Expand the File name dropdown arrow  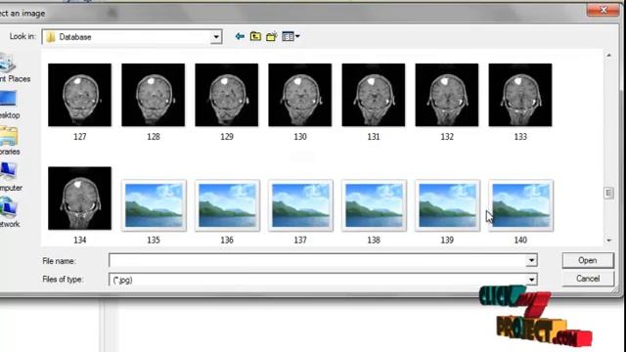[531, 261]
